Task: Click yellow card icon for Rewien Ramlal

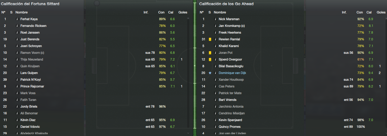Action: (x=210, y=39)
